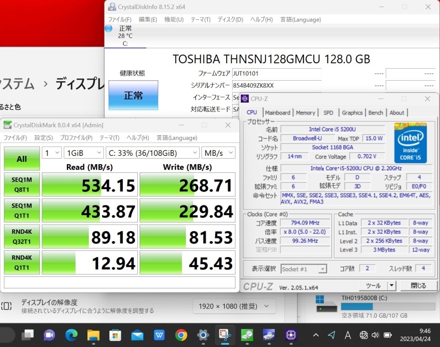The width and height of the screenshot is (440, 347).
Task: Click 正常 health status button in CrystalDiskInfo
Action: tap(133, 95)
